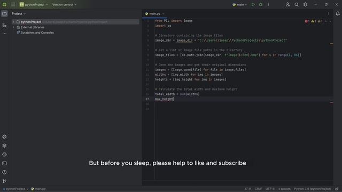Open Python Packages tool window
The width and height of the screenshot is (342, 192).
(x=4, y=137)
